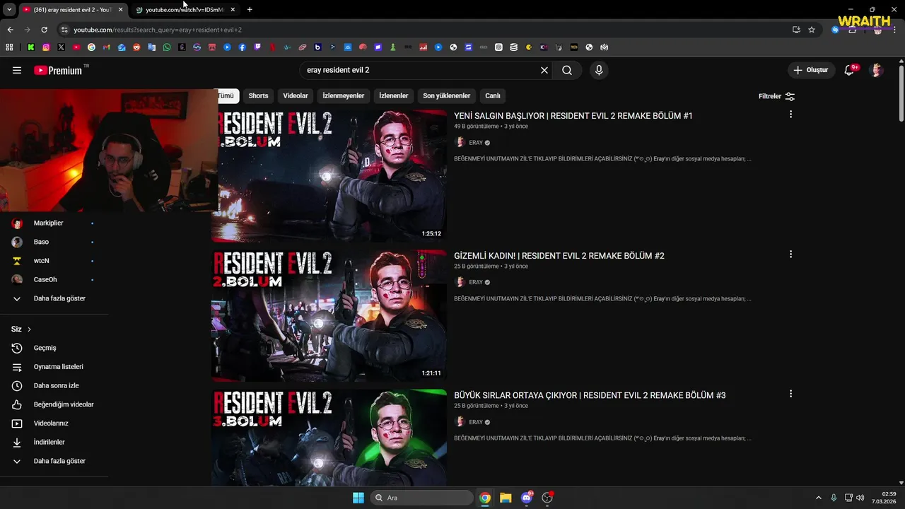905x509 pixels.
Task: Start voice search with the microphone
Action: (x=599, y=70)
